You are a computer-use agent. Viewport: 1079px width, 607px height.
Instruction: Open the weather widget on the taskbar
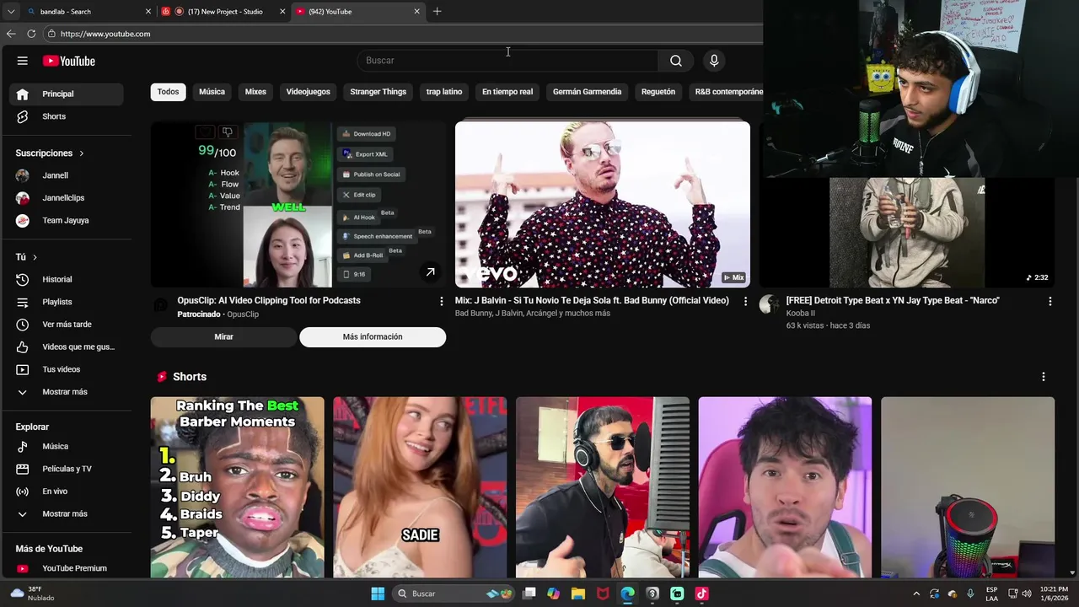point(32,594)
